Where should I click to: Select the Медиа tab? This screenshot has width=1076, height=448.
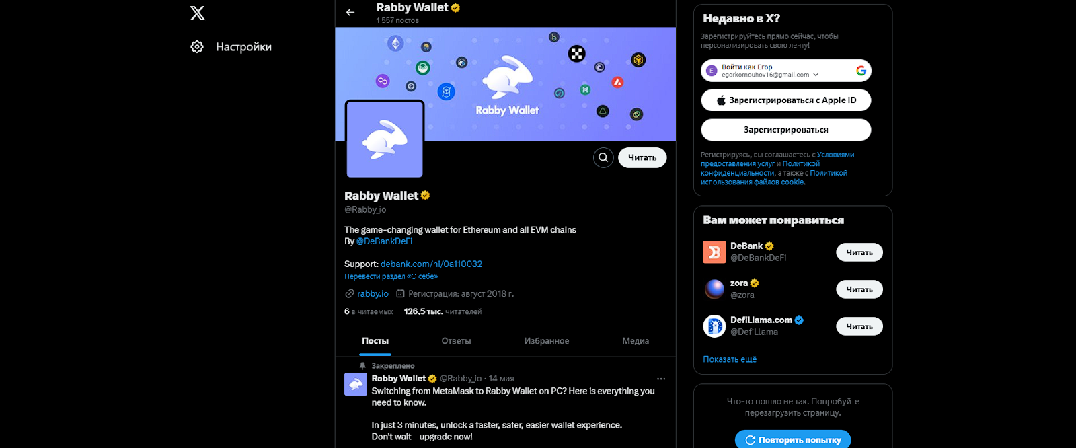point(636,341)
